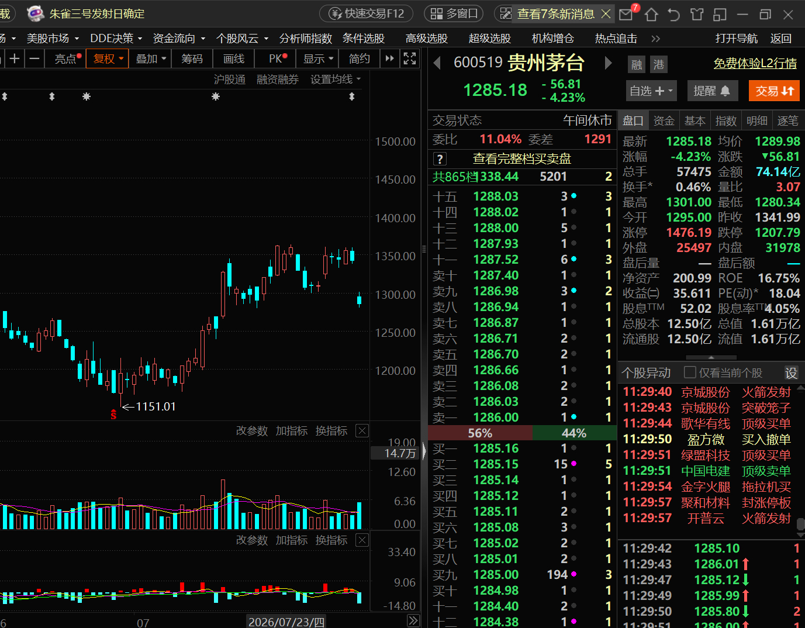805x628 pixels.
Task: Click the question mark help icon
Action: [x=440, y=159]
